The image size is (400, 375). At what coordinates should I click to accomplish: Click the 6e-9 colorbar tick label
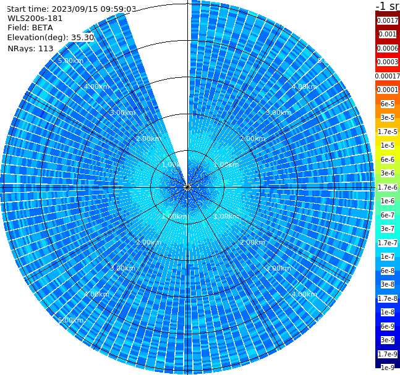[x=388, y=326]
